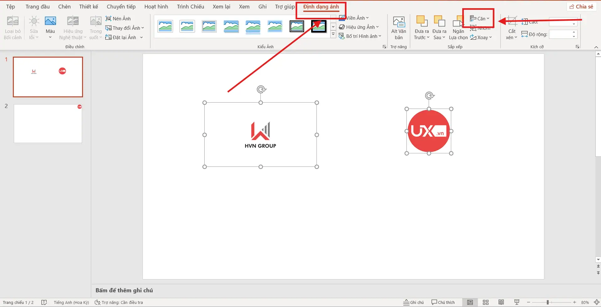
Task: Select slide 2 thumbnail
Action: (48, 124)
